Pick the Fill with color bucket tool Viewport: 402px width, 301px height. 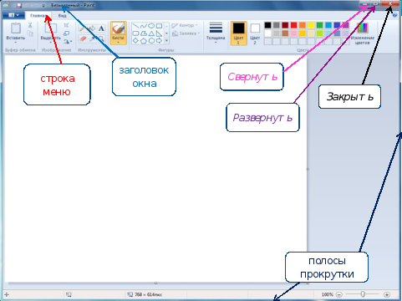click(92, 28)
